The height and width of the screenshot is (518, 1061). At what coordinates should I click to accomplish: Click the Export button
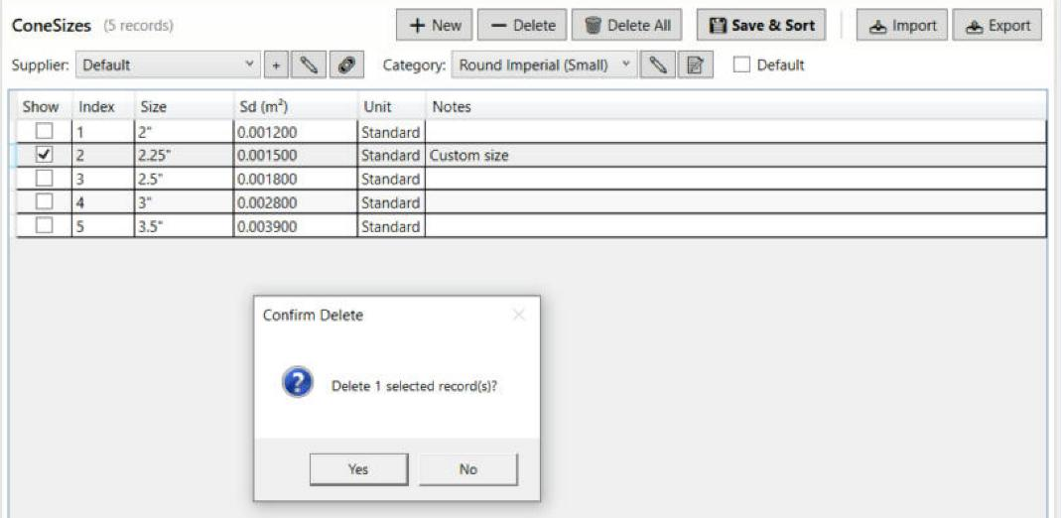pos(997,25)
